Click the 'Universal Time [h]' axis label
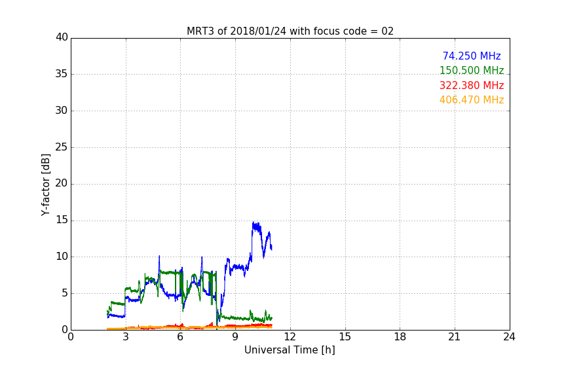 pyautogui.click(x=290, y=350)
